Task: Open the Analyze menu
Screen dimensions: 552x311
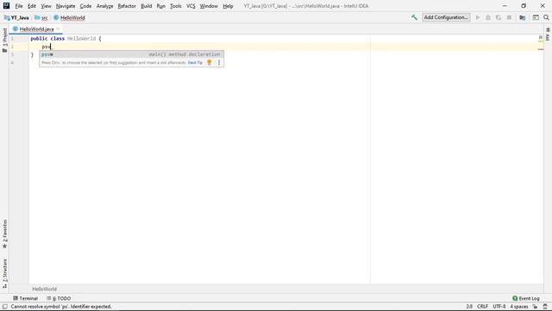Action: (105, 6)
